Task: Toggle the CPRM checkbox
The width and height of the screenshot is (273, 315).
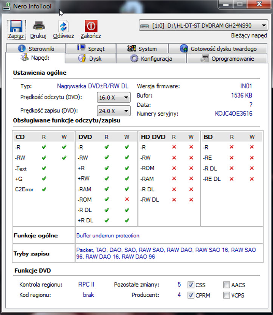Action: [x=191, y=295]
